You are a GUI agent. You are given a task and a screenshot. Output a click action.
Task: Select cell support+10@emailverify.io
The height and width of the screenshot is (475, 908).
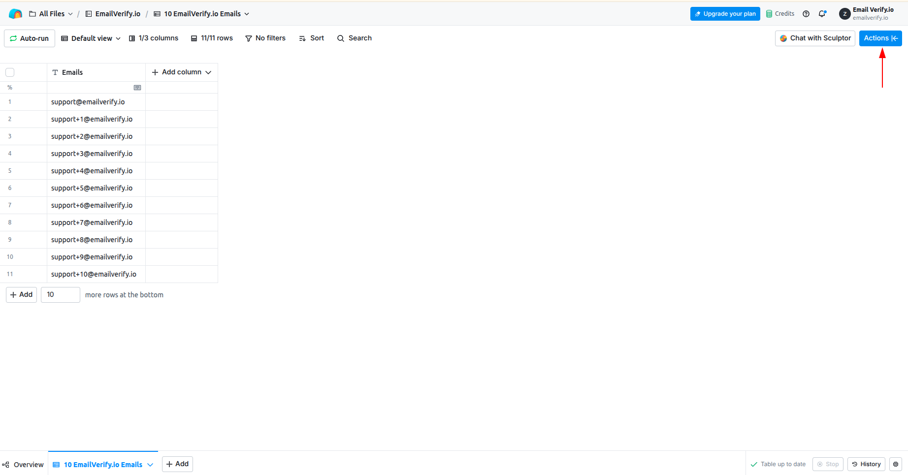point(97,274)
